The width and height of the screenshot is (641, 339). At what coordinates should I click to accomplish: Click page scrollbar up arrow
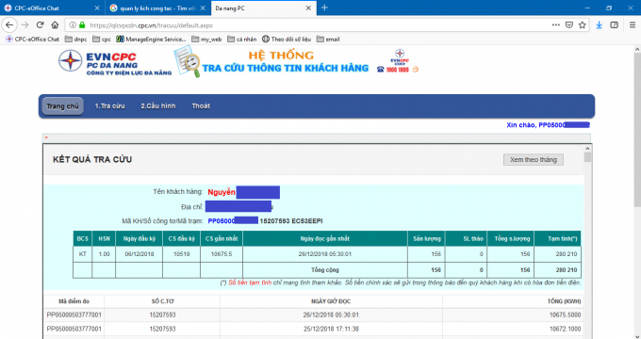pyautogui.click(x=637, y=49)
